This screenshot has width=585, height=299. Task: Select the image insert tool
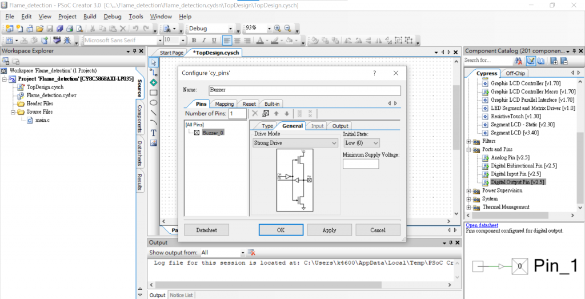[153, 142]
